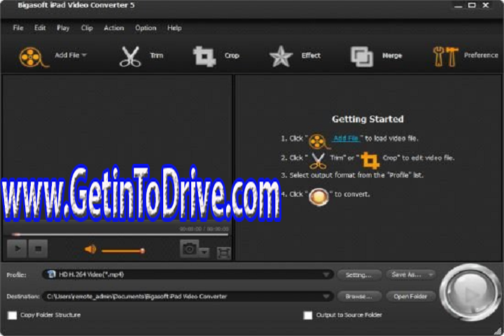The height and width of the screenshot is (336, 504).
Task: Click the large round Convert button
Action: click(470, 293)
